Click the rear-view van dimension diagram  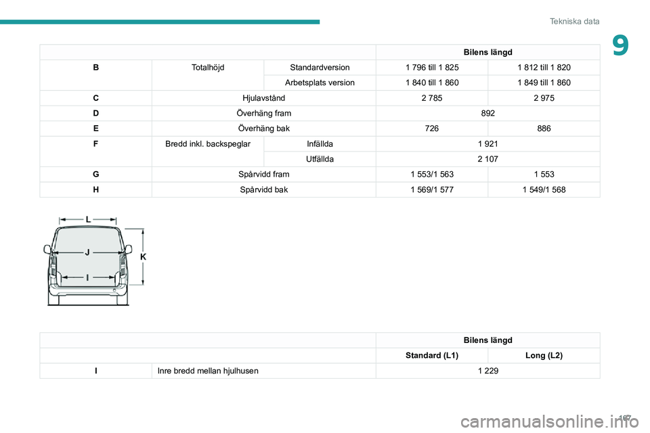[95, 260]
